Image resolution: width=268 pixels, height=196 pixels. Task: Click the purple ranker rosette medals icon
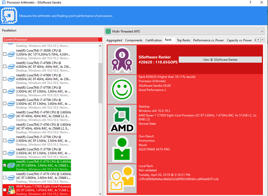tap(122, 60)
